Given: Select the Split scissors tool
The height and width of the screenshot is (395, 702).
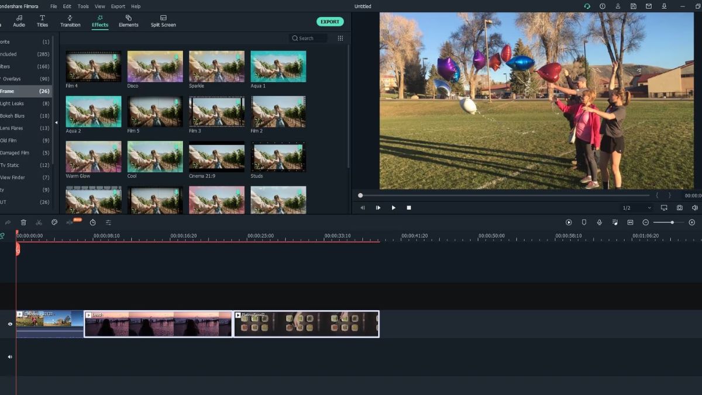Looking at the screenshot, I should coord(39,222).
